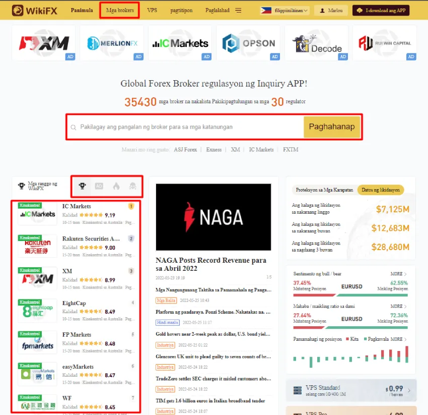Click the WF logo in ranking list
The height and width of the screenshot is (415, 428).
pyautogui.click(x=38, y=403)
